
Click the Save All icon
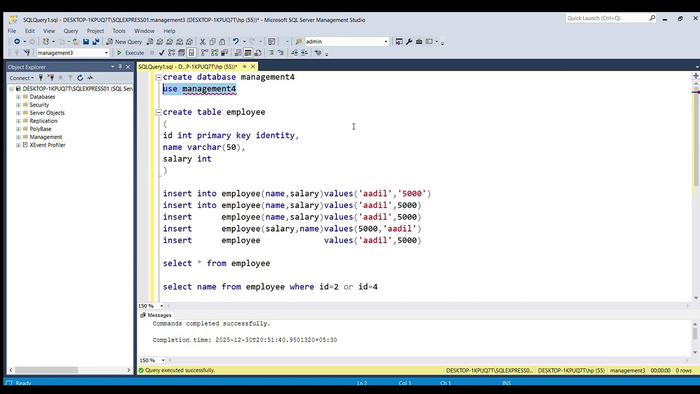point(96,42)
